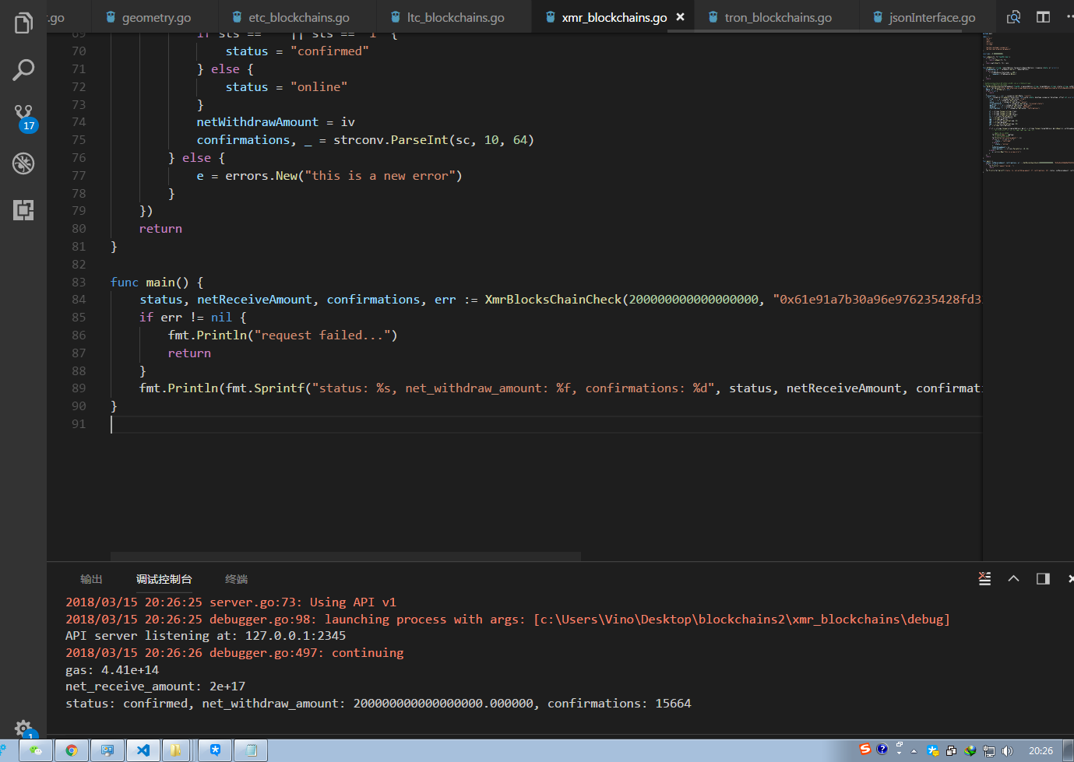Place cursor on empty line 91
1074x762 pixels.
[545, 424]
